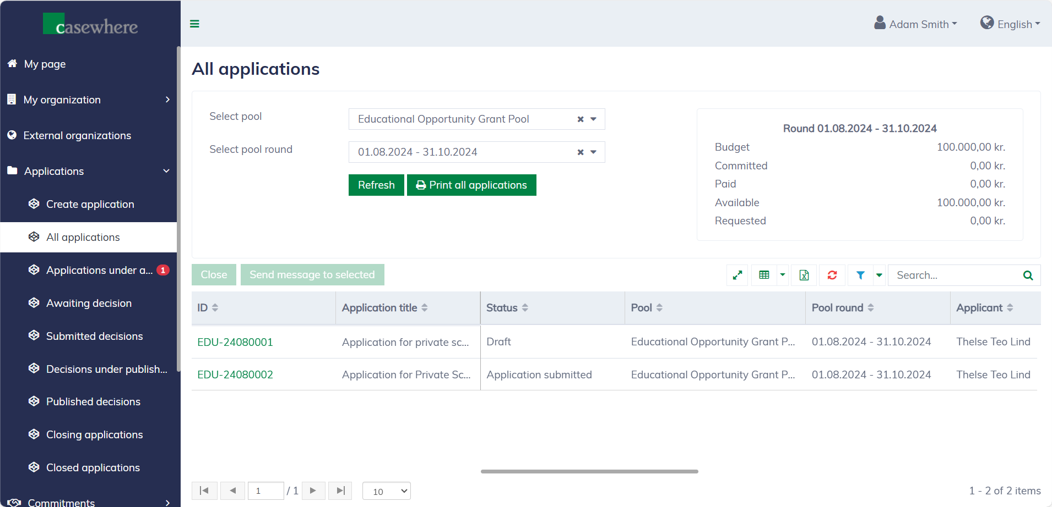The image size is (1052, 507).
Task: Click the blue filter funnel icon
Action: 860,275
